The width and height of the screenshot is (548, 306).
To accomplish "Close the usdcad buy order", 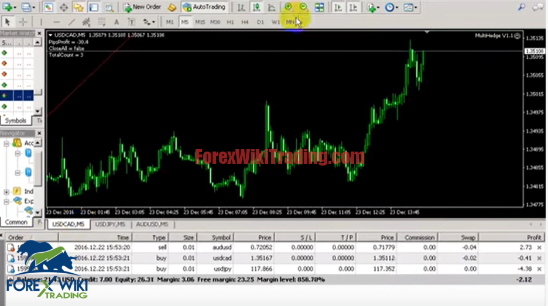I will 539,258.
